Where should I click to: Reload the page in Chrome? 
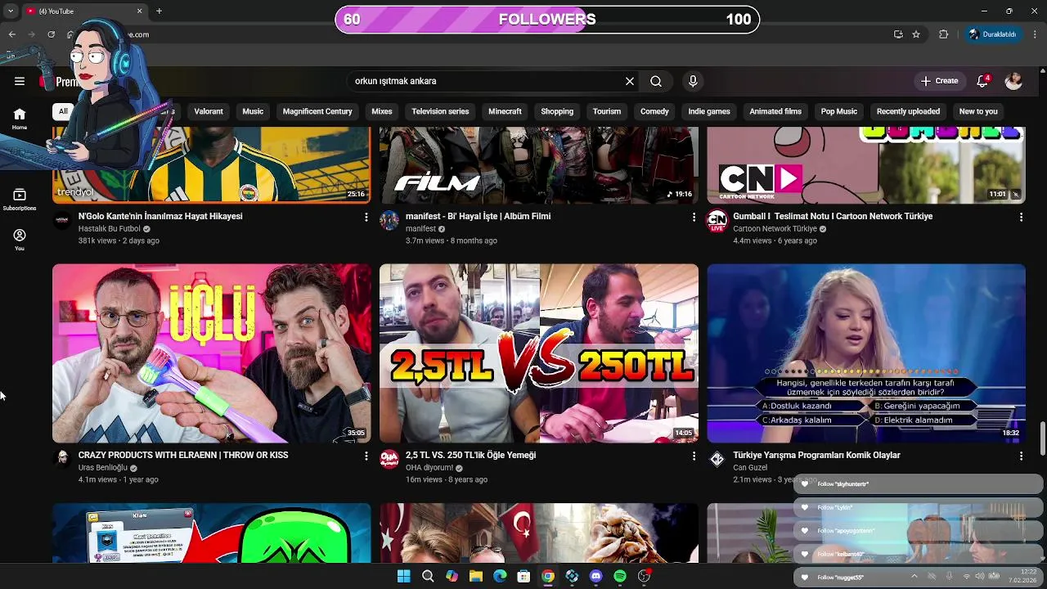click(51, 34)
